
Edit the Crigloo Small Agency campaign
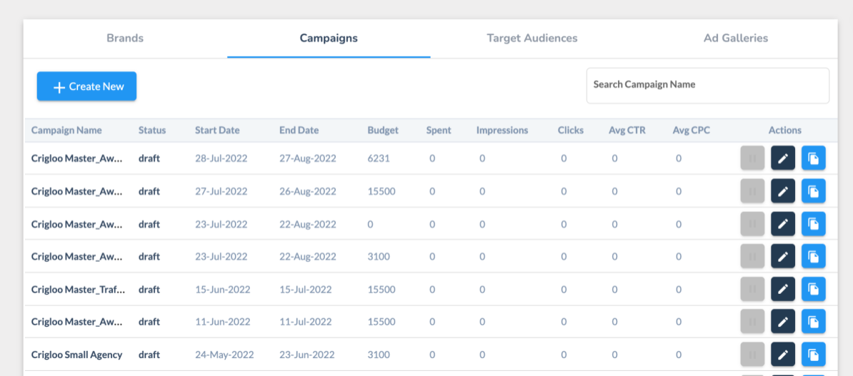click(783, 355)
